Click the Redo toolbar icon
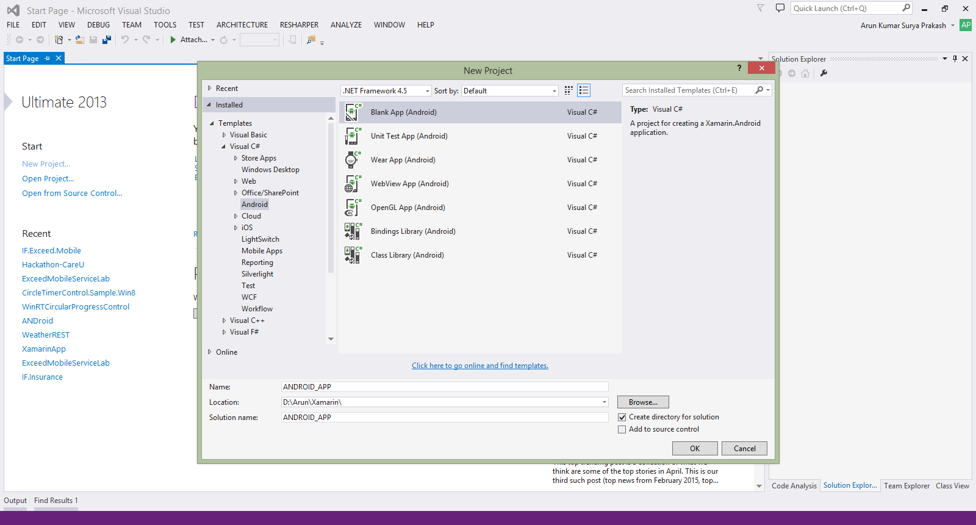The image size is (976, 525). pos(146,40)
